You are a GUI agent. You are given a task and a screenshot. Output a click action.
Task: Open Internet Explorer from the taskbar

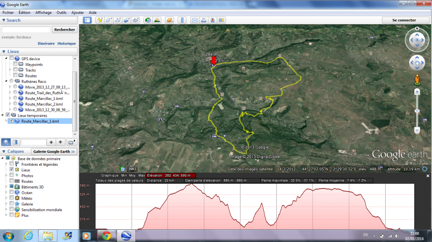(28, 236)
